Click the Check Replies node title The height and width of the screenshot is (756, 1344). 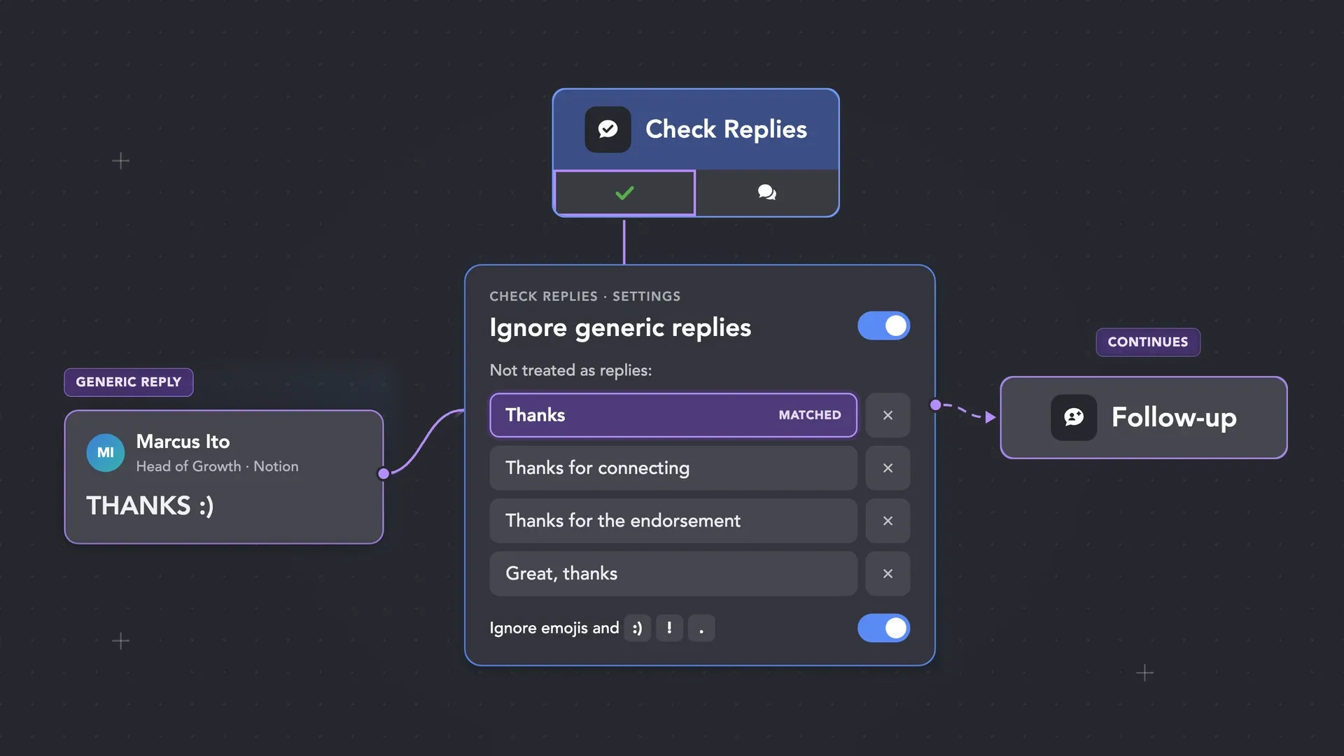click(x=726, y=129)
